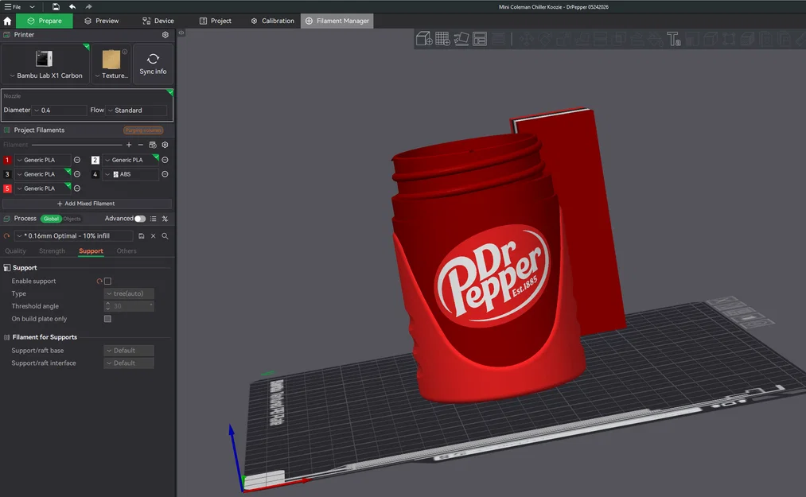Click Add Mixed Filament button
The image size is (806, 497).
click(87, 204)
